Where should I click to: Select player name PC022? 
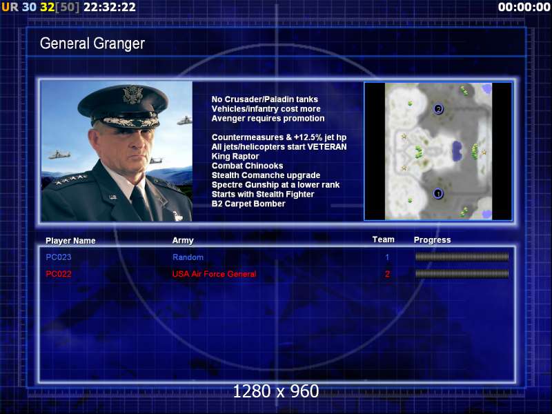[59, 273]
